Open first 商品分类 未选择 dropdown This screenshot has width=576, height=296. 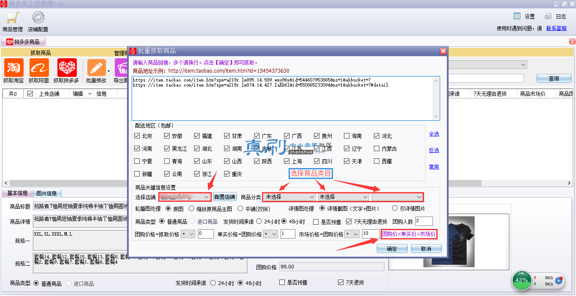coord(289,197)
